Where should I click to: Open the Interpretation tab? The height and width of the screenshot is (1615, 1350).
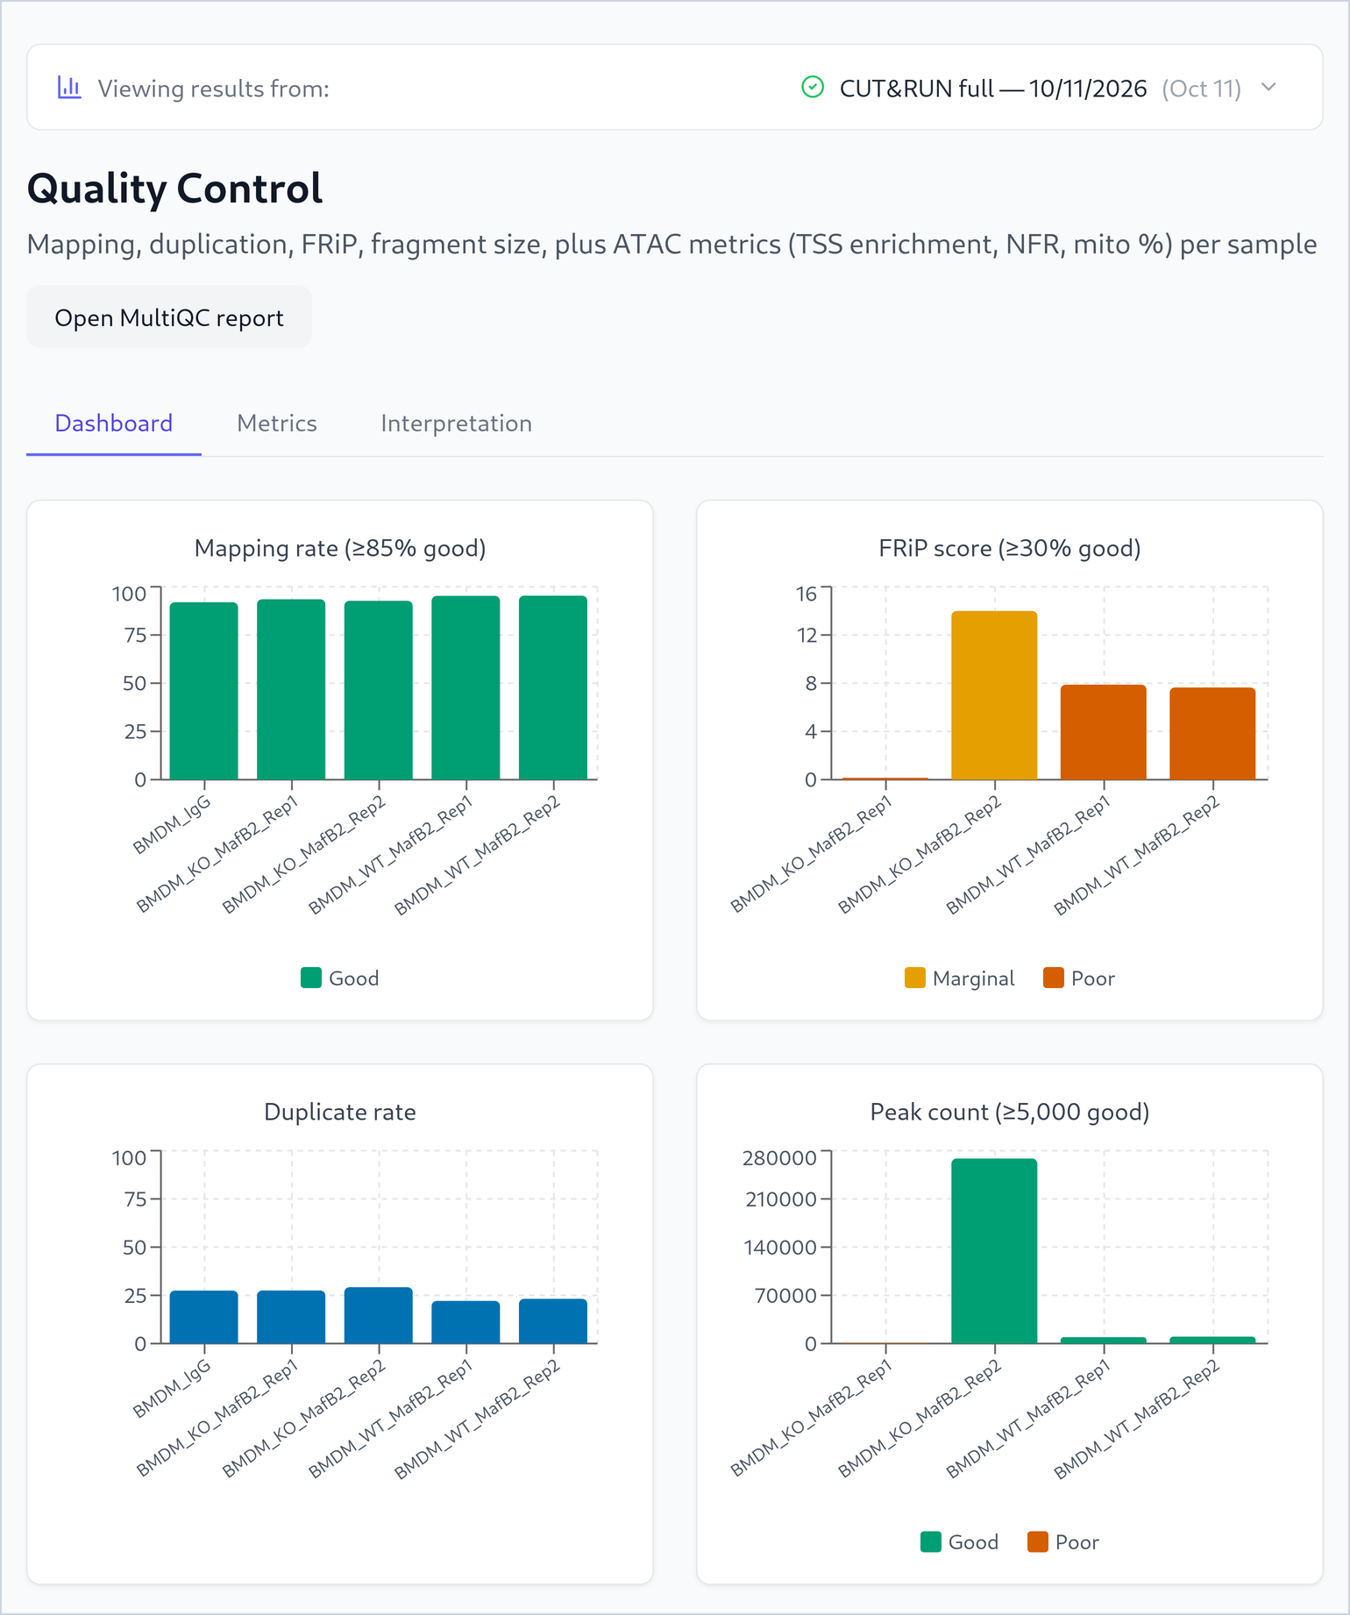456,423
